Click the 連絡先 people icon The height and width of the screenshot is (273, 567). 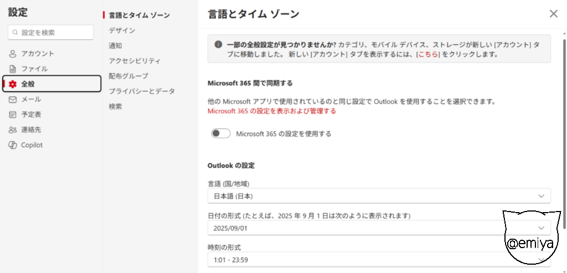[x=13, y=130]
